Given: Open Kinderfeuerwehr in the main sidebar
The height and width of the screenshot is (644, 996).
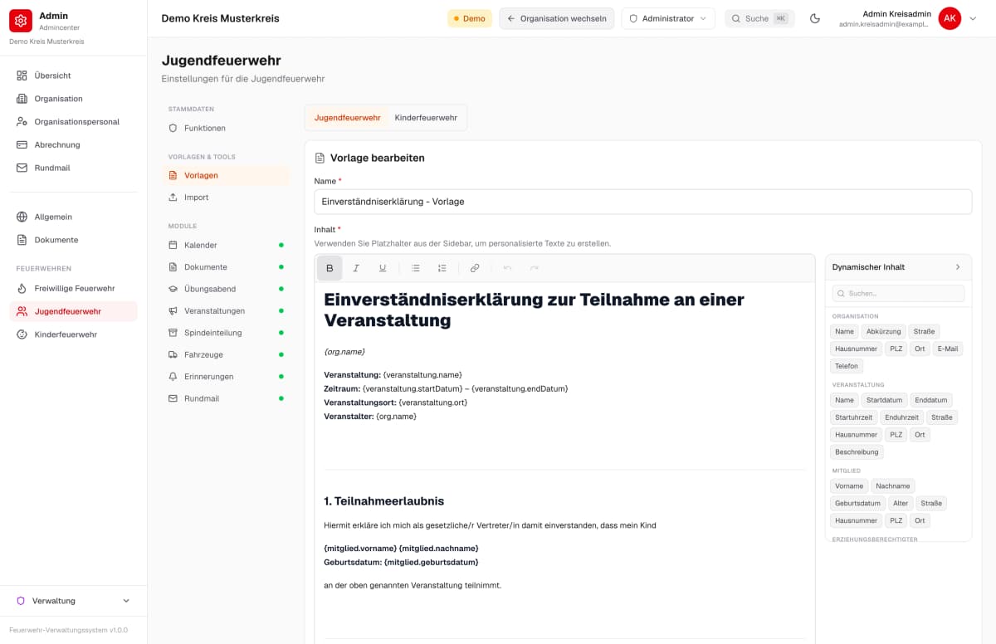Looking at the screenshot, I should coord(73,334).
